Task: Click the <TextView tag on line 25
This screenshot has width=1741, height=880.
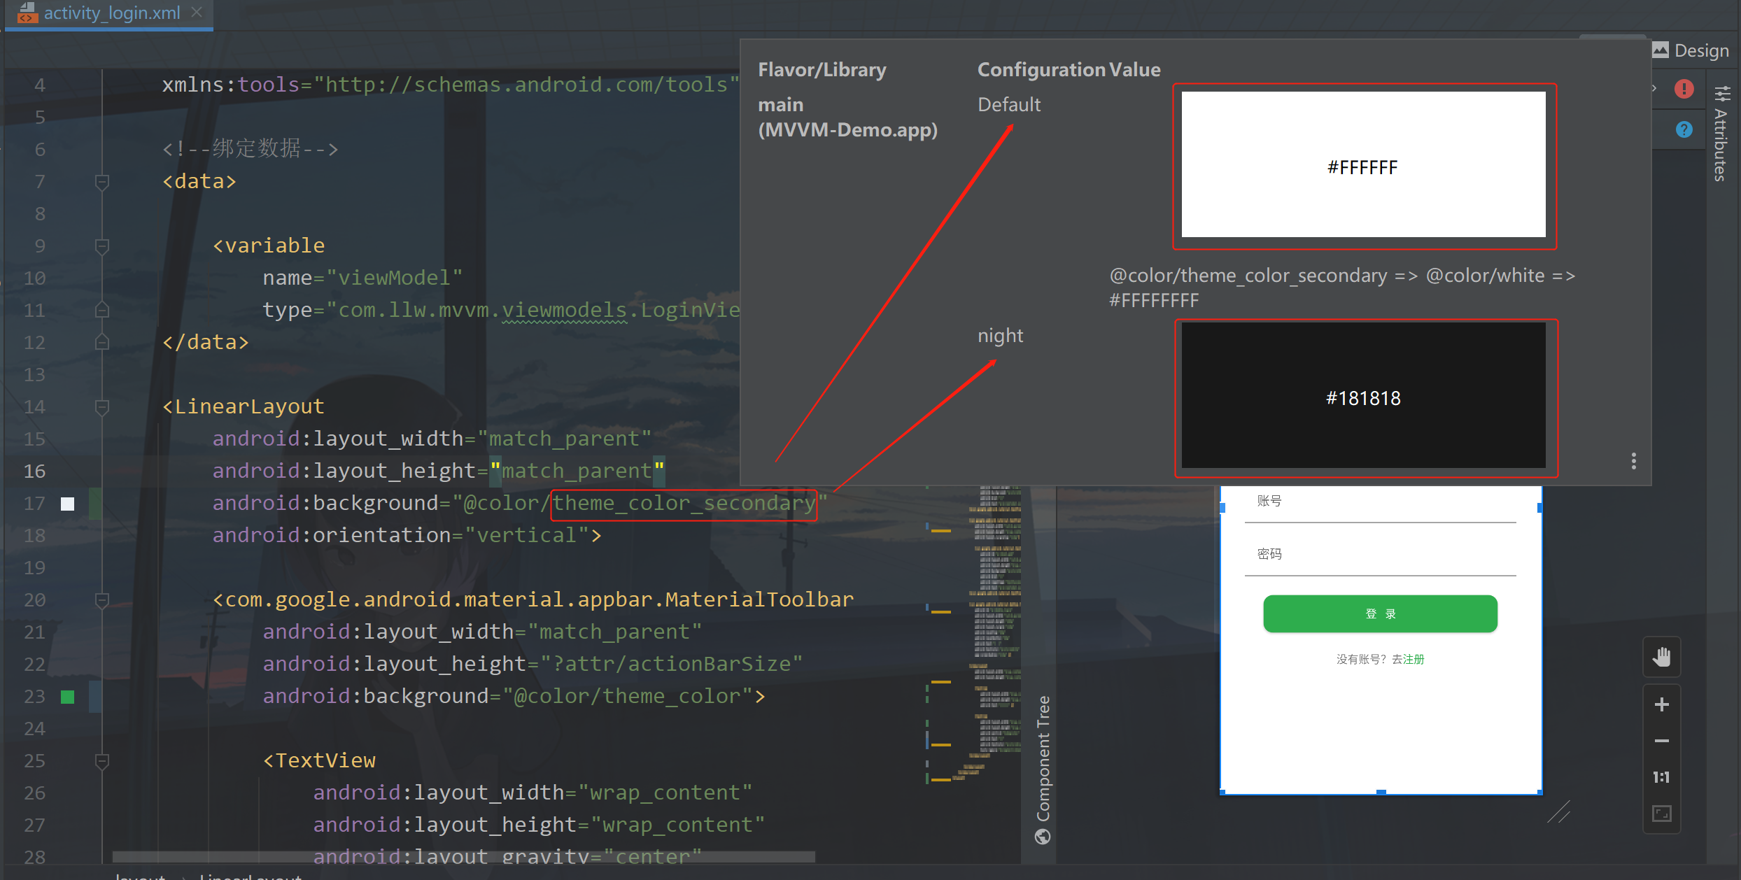Action: [x=319, y=760]
